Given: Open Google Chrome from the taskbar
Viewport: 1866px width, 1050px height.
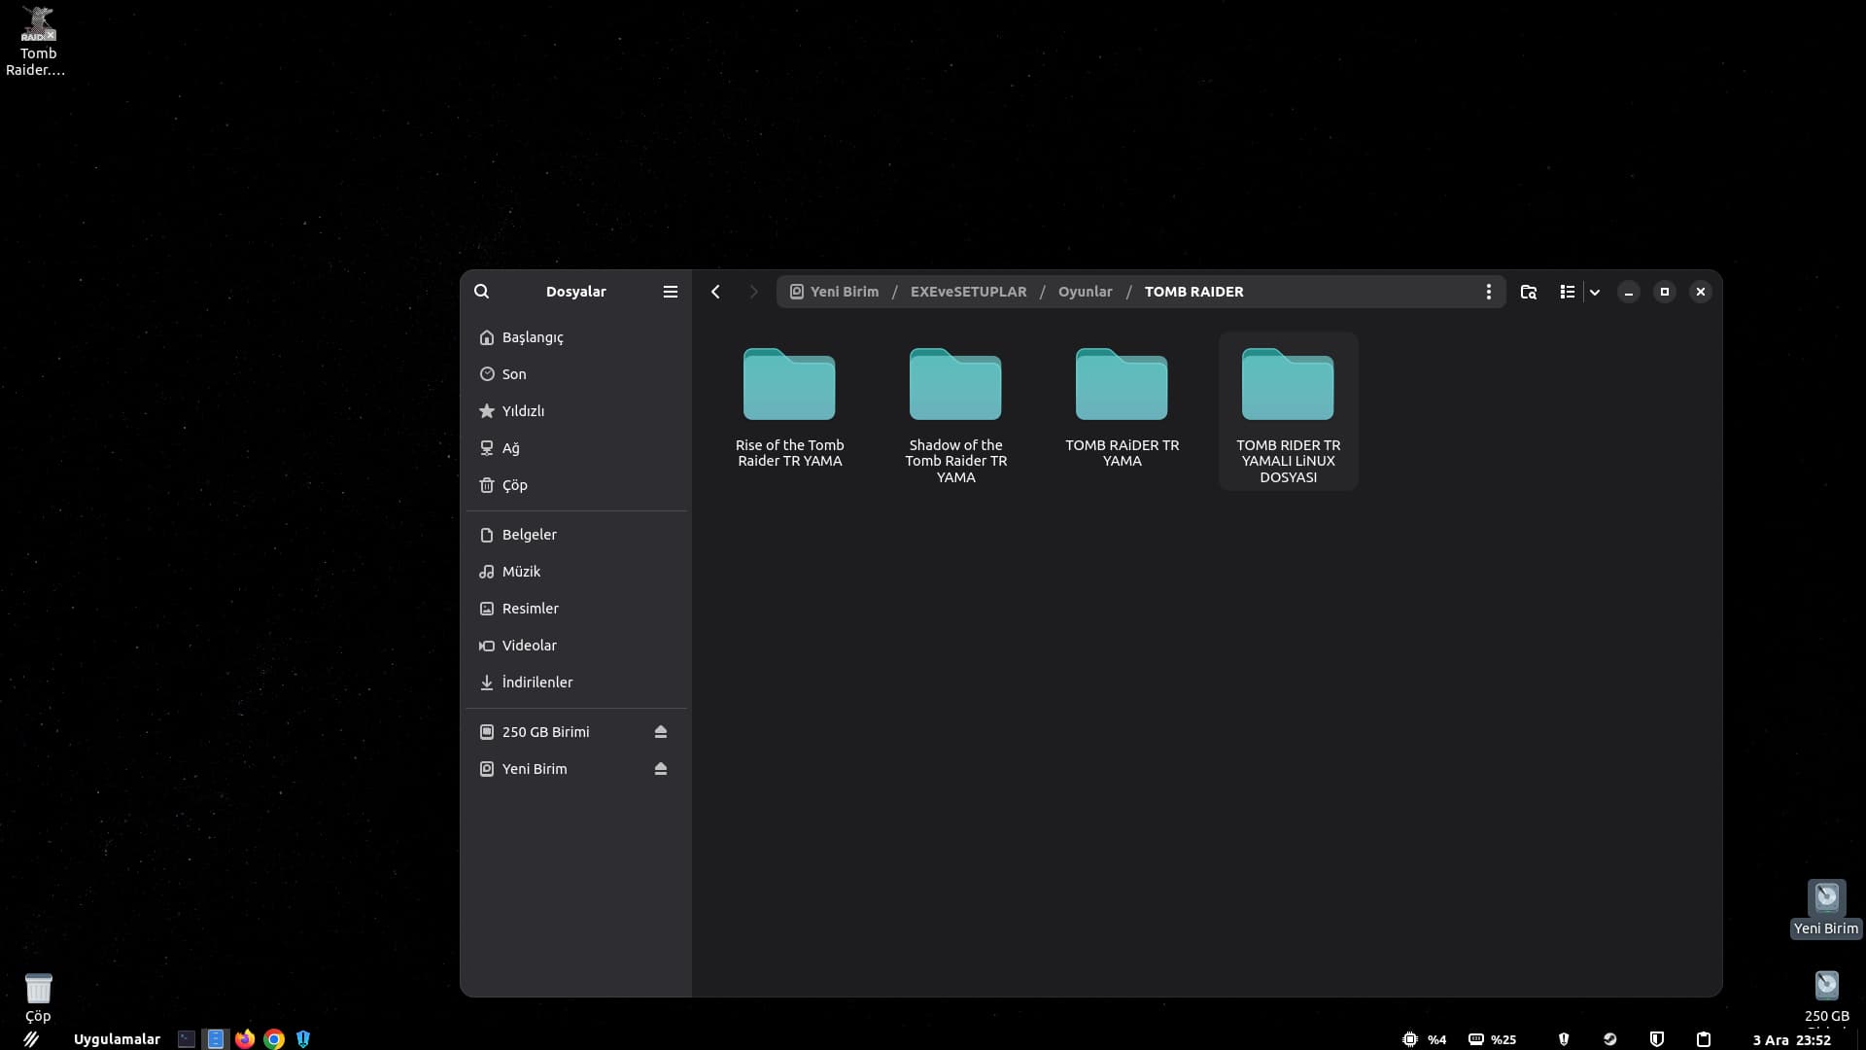Looking at the screenshot, I should tap(274, 1039).
